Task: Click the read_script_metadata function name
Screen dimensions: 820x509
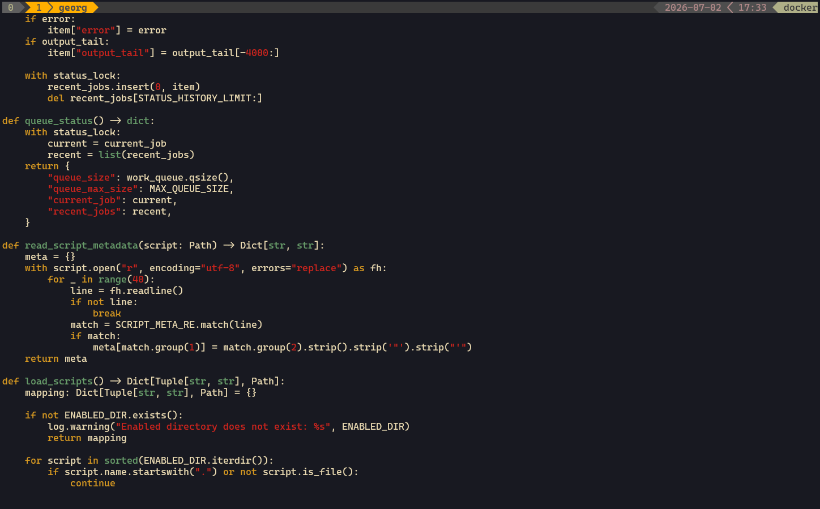Action: click(x=82, y=245)
